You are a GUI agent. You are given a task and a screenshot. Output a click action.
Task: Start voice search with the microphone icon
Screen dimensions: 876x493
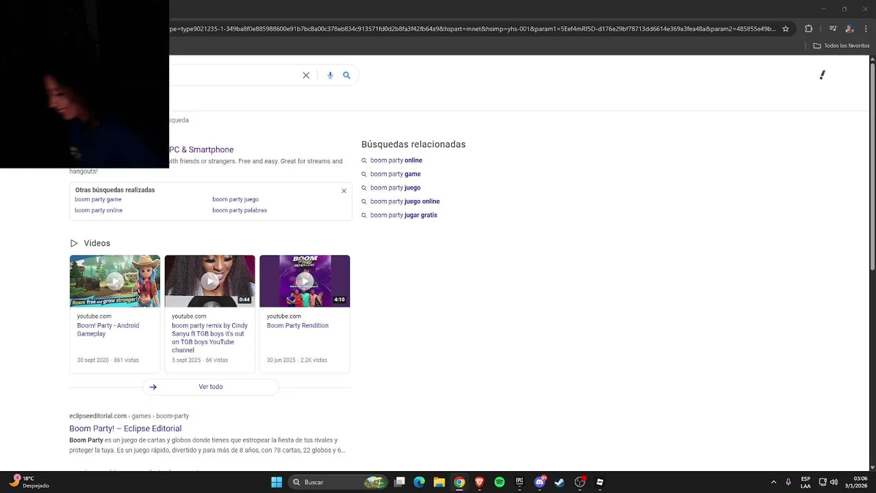coord(330,75)
